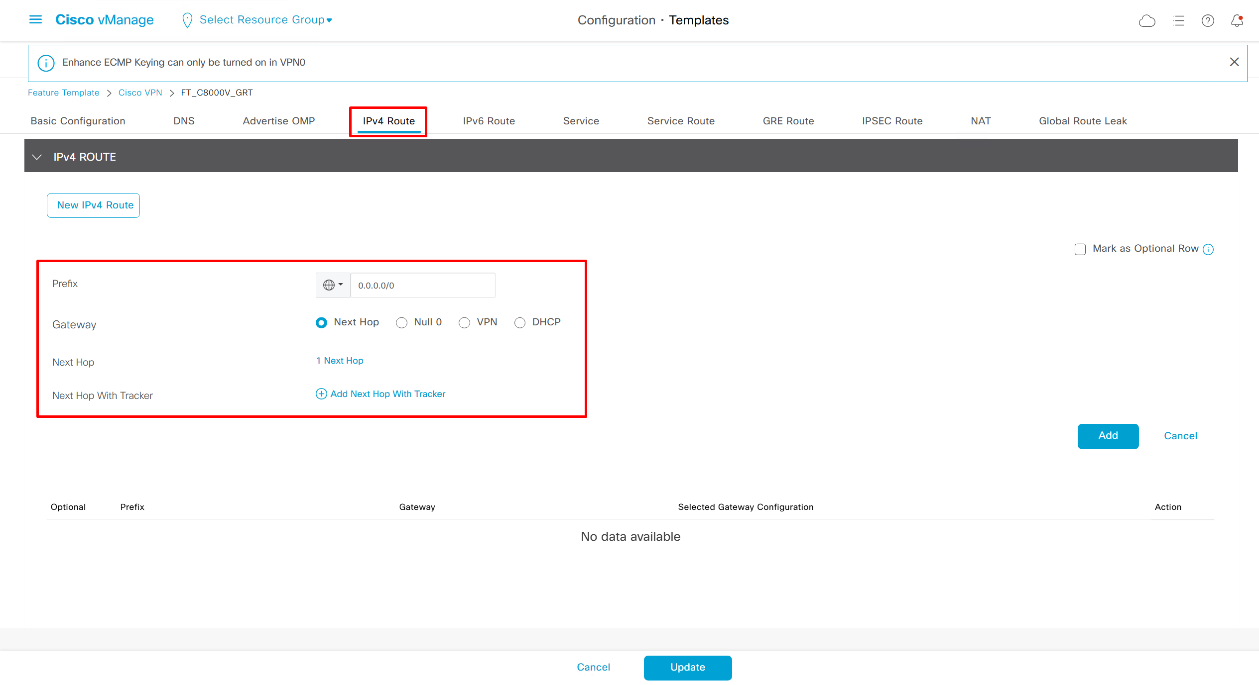Click the plus icon for Add Next Hop With Tracker
Viewport: 1259px width, 685px height.
coord(321,394)
